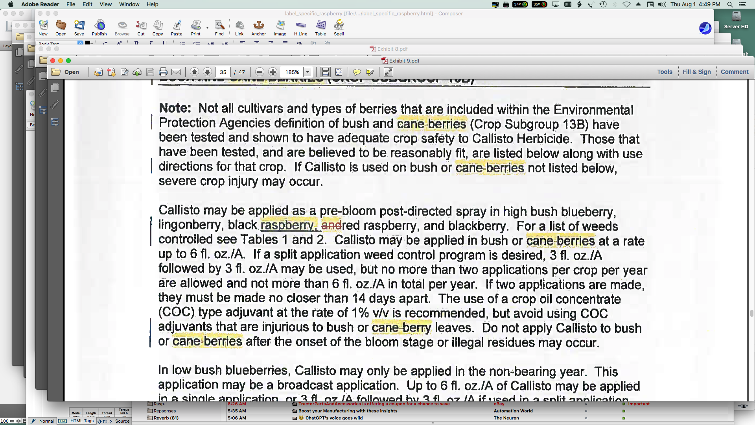Add a sticky note comment

tap(357, 72)
